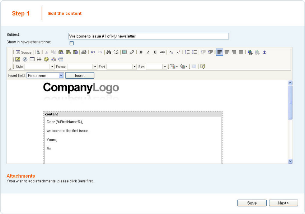Open the smiley emoticon picker
The height and width of the screenshot is (214, 305).
tap(46, 59)
